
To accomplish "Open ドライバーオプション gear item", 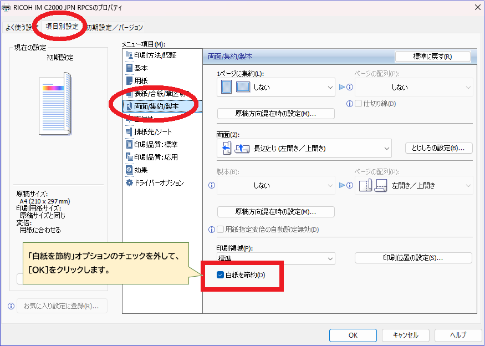I will (154, 182).
